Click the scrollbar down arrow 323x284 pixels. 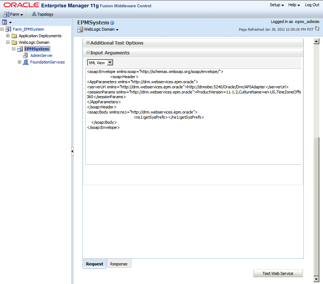tap(316, 279)
